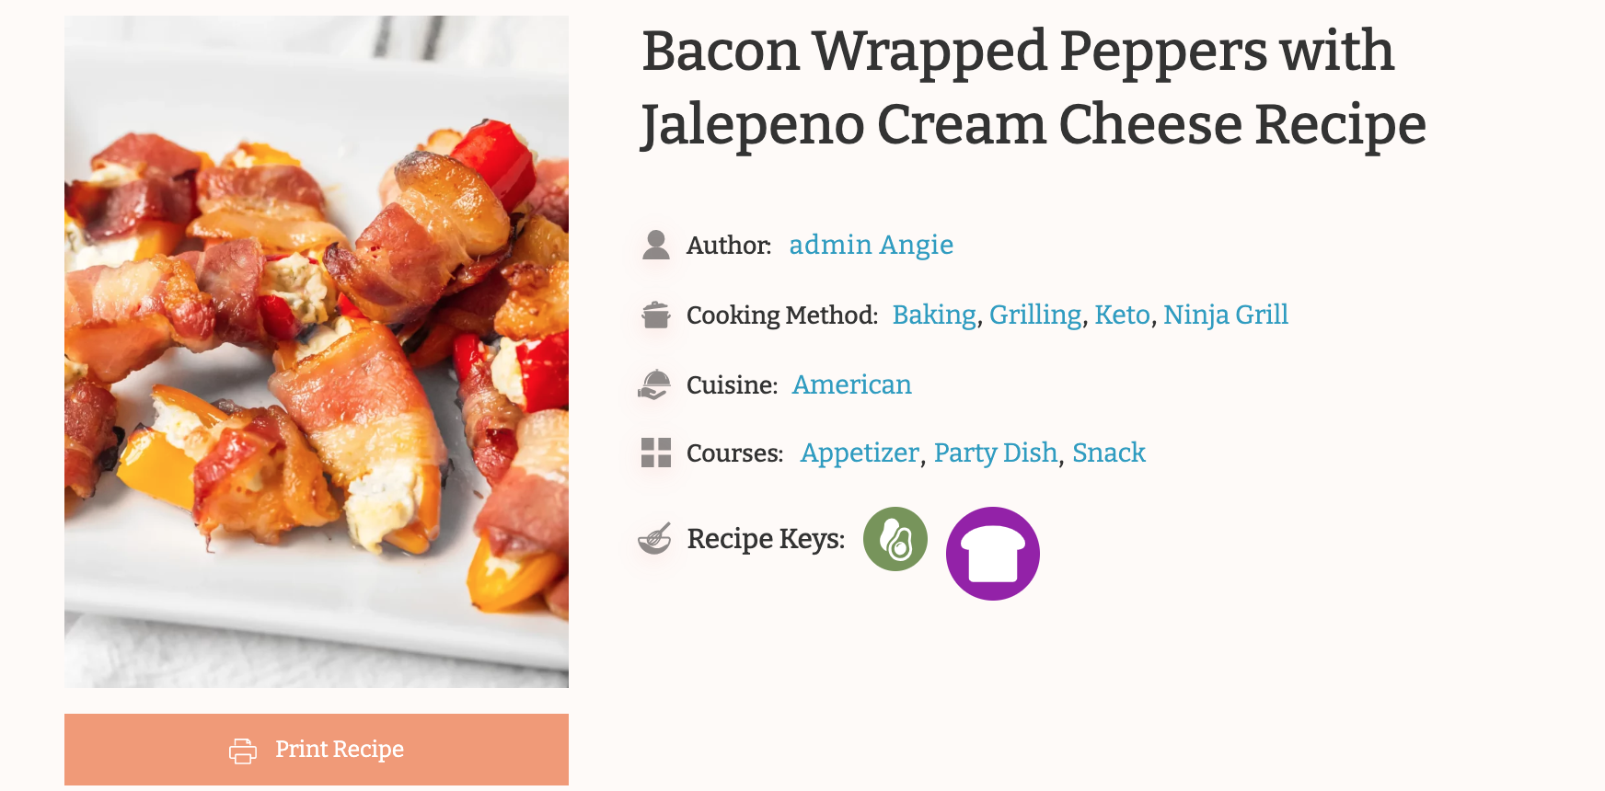Viewport: 1605px width, 791px height.
Task: Click the purple bread recipe key icon
Action: click(992, 554)
